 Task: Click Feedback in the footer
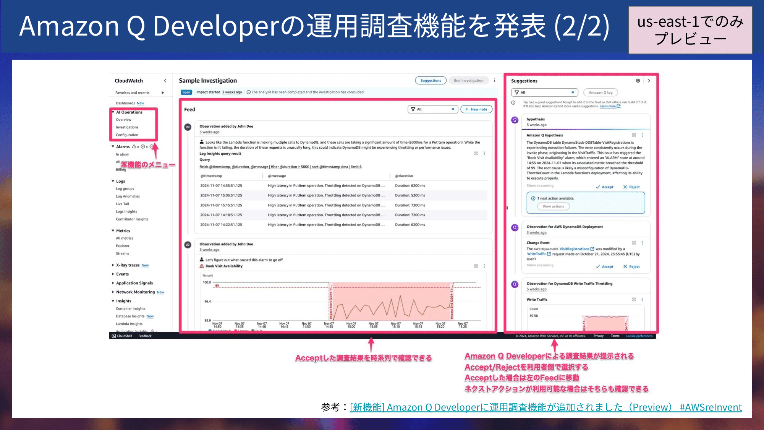(145, 336)
